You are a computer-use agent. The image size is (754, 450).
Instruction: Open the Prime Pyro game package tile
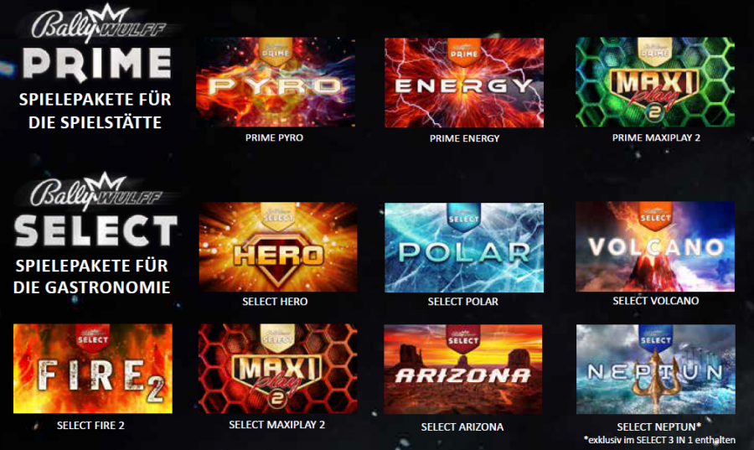[x=276, y=82]
